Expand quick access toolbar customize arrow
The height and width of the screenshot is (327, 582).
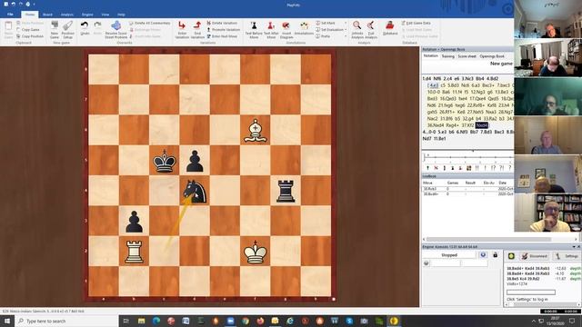[x=34, y=5]
